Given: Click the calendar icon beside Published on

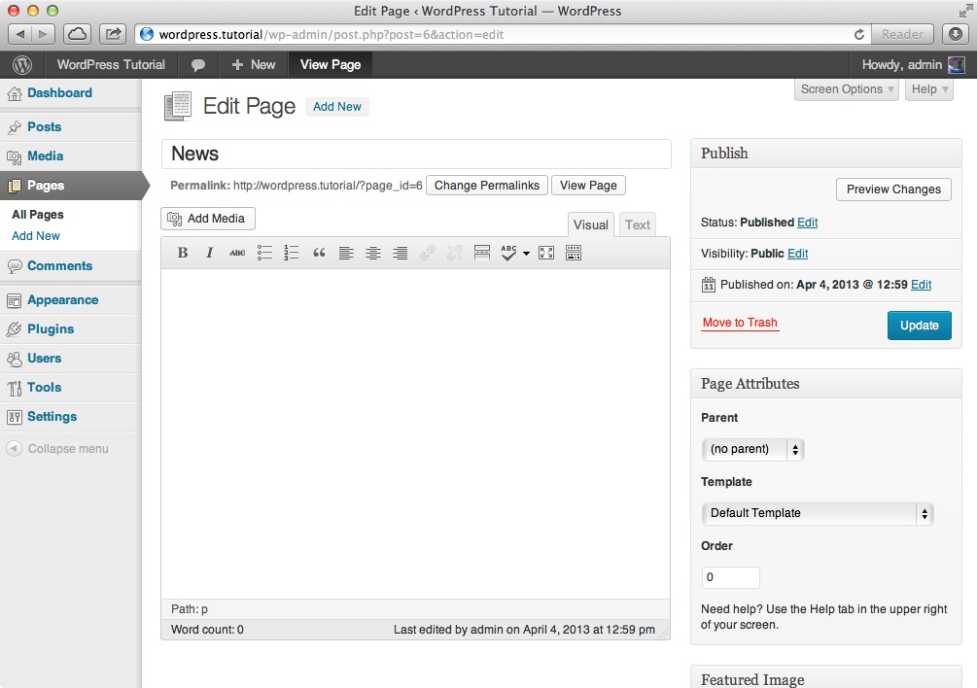Looking at the screenshot, I should pyautogui.click(x=709, y=285).
